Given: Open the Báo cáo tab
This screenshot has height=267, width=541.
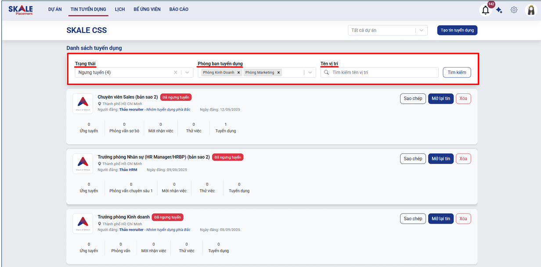Looking at the screenshot, I should click(x=179, y=9).
